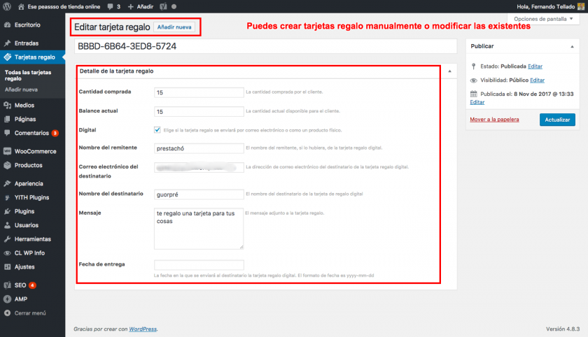Open the Plugins sidebar icon
Screen dimensions: 588x337
pyautogui.click(x=7, y=211)
